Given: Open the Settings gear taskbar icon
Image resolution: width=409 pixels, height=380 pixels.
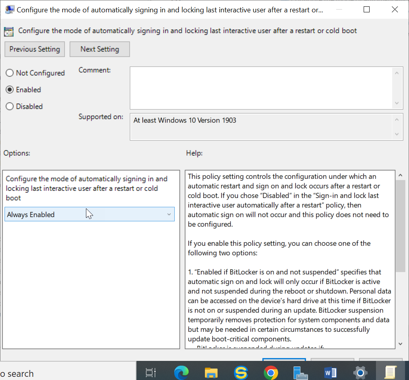Looking at the screenshot, I should coord(360,373).
